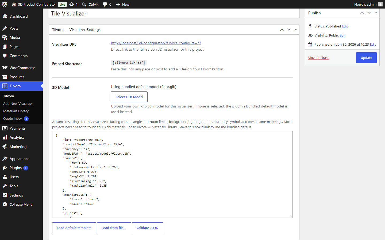Open the Tilvora submenu heading item
385x240 pixels.
pos(9,96)
